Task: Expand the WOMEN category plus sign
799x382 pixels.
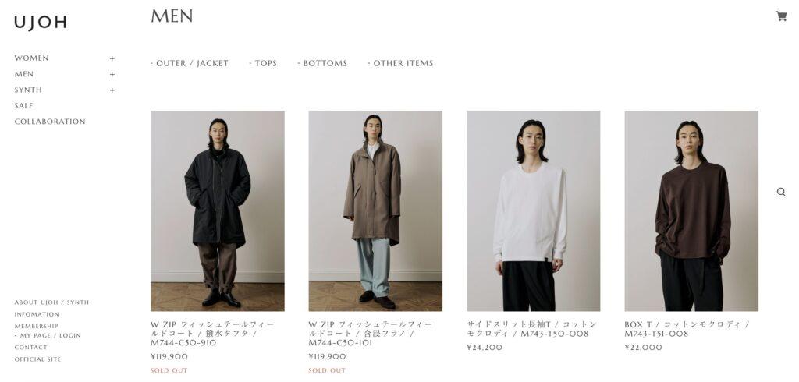Action: [112, 58]
